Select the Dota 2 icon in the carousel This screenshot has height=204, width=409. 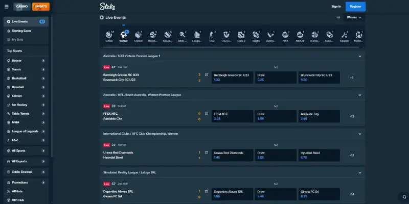tap(241, 36)
